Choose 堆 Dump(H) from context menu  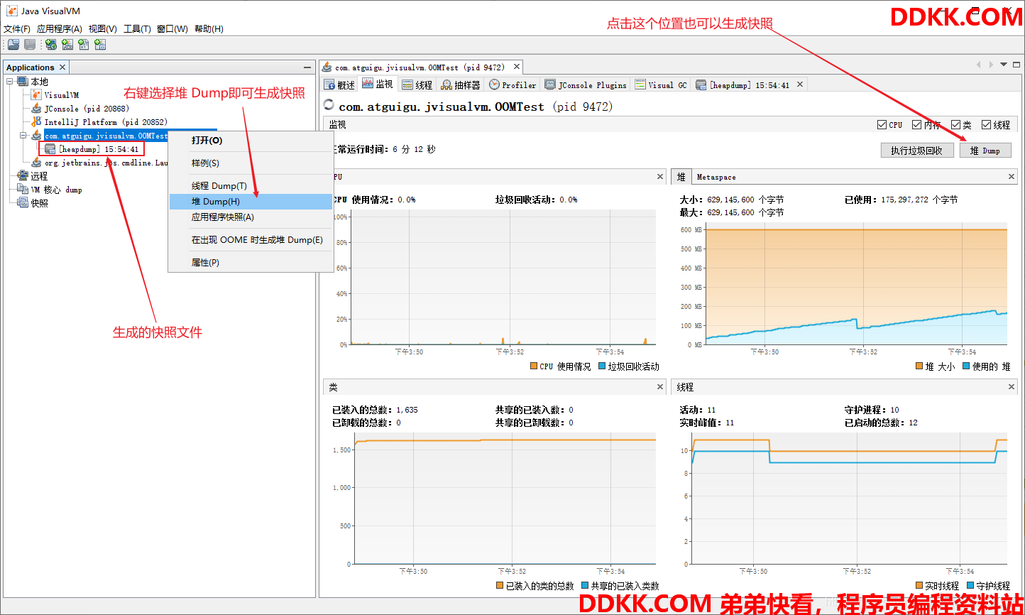click(x=251, y=202)
